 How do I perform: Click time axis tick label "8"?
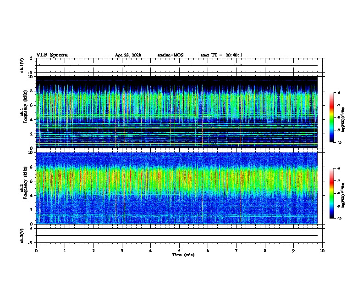click(x=265, y=251)
